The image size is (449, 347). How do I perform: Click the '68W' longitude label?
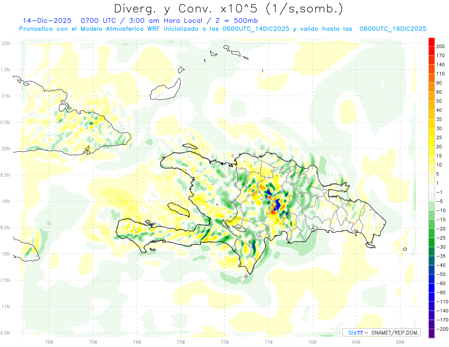[x=400, y=342]
